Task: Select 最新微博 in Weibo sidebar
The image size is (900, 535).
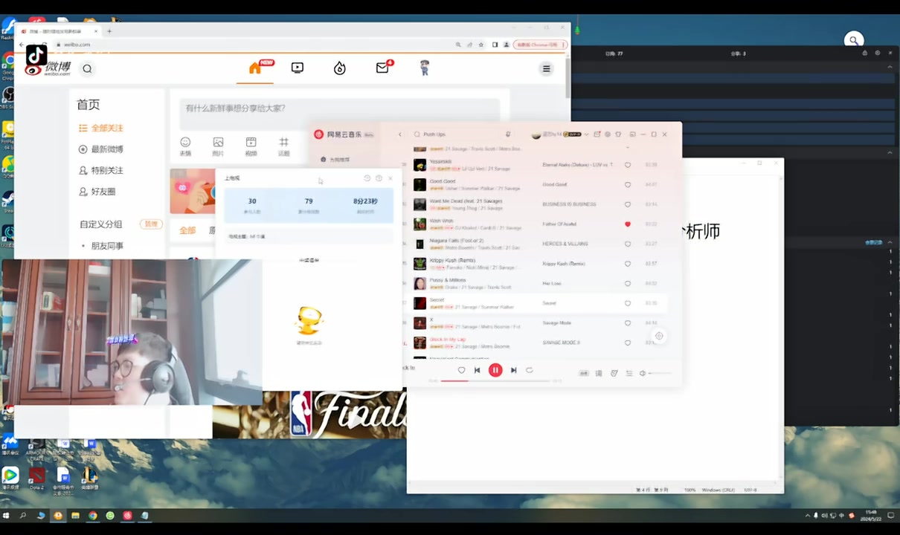Action: click(101, 149)
